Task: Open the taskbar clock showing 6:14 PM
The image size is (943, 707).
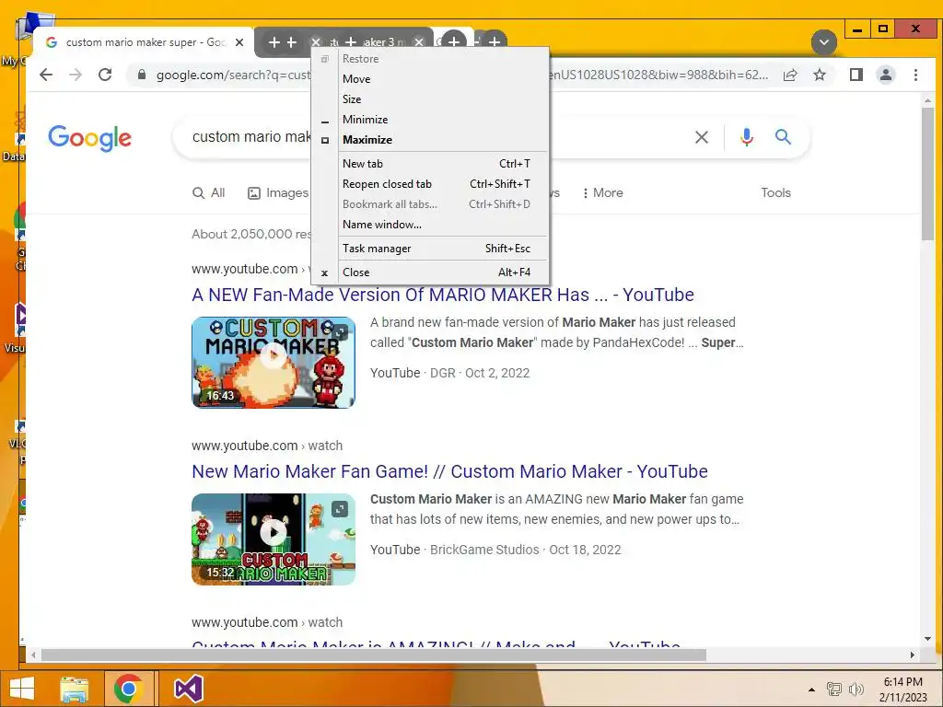Action: (x=902, y=690)
